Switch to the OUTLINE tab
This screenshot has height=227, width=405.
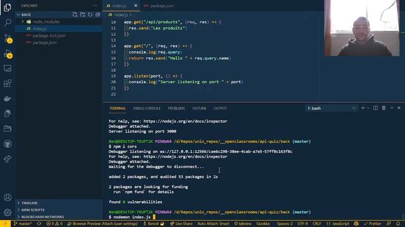[x=199, y=108]
